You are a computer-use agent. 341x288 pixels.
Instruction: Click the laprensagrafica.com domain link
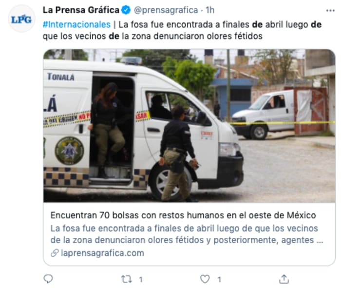pos(102,253)
